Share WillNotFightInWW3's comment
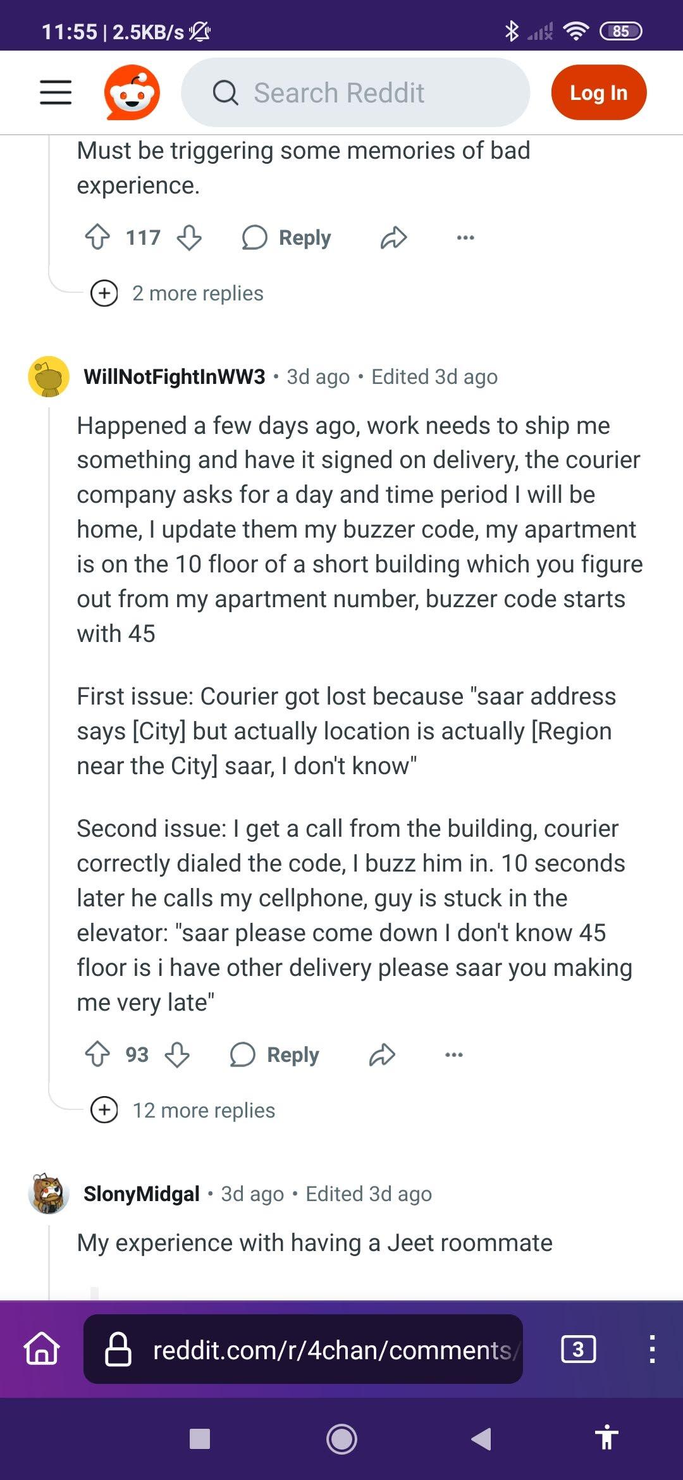The height and width of the screenshot is (1480, 683). pos(382,1054)
